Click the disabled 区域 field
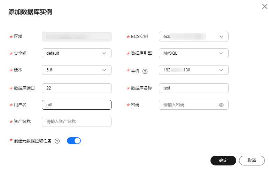The image size is (269, 171). (x=76, y=37)
